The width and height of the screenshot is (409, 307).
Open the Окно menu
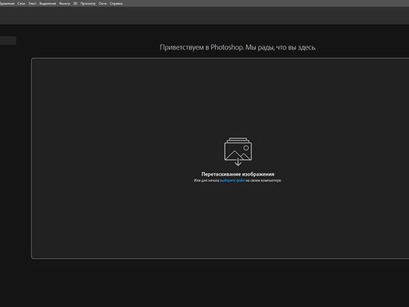pos(103,4)
